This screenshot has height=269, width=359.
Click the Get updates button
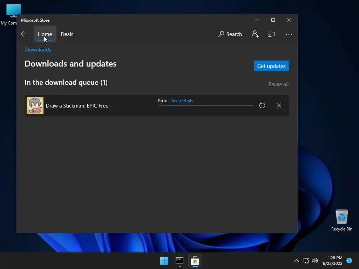coord(271,66)
